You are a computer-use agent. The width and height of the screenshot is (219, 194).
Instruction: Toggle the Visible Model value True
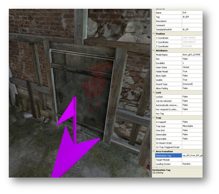pyautogui.click(x=192, y=72)
